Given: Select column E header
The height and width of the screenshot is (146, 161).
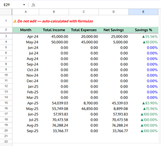Looking at the screenshot, I should [x=143, y=12].
